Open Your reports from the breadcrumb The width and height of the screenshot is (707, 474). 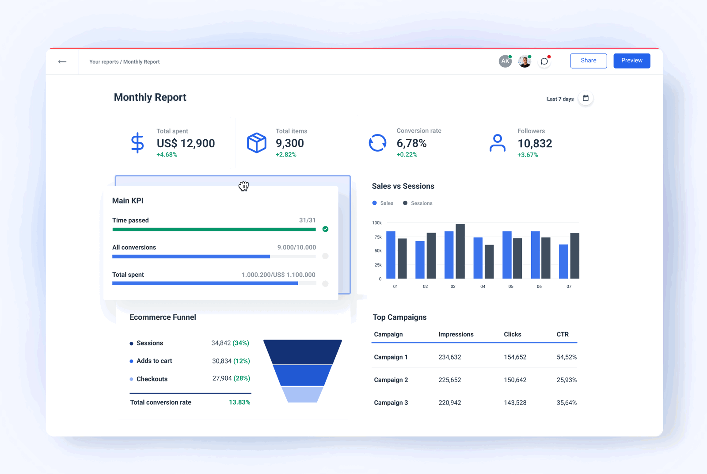click(103, 61)
